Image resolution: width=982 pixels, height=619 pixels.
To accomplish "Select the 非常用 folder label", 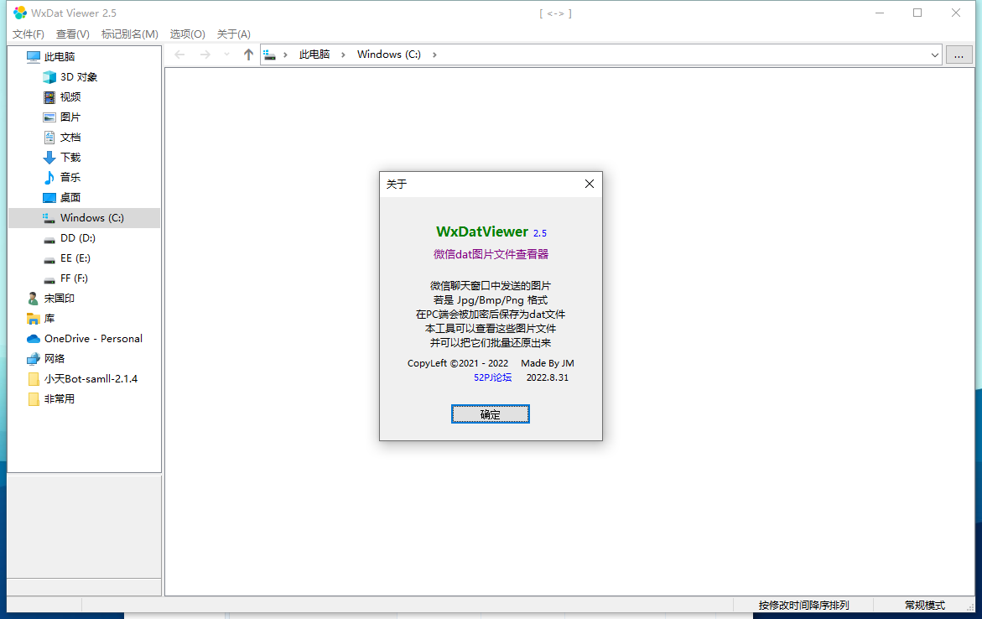I will tap(60, 398).
